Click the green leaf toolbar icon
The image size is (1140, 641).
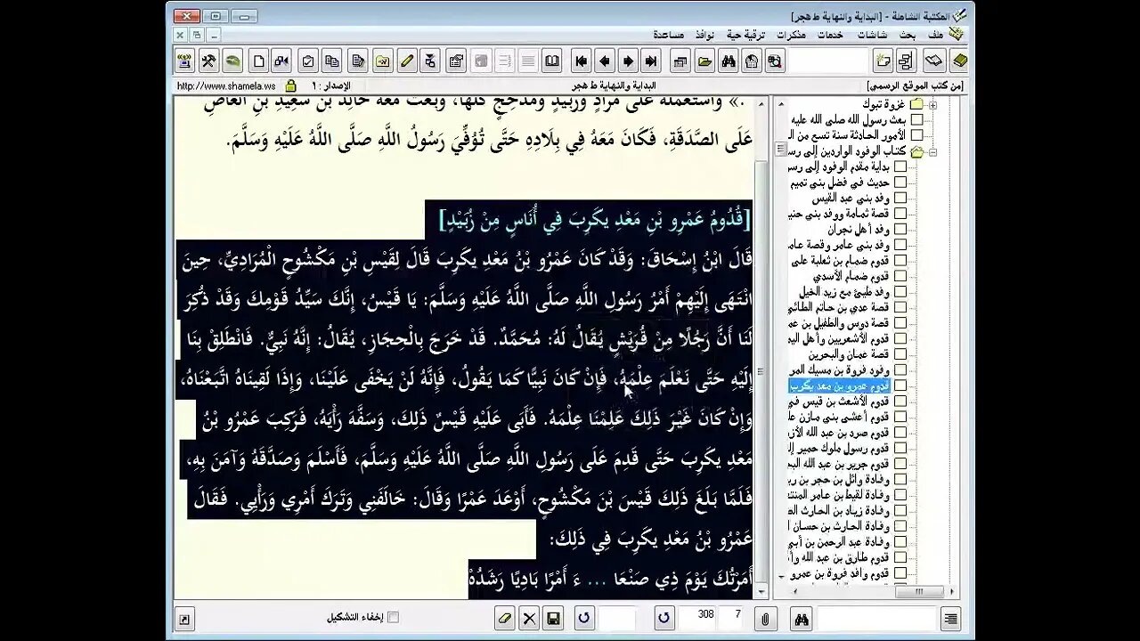(232, 61)
